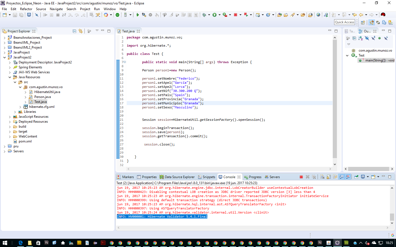Click the Clear Console icon
The height and width of the screenshot is (247, 396).
coord(322,177)
